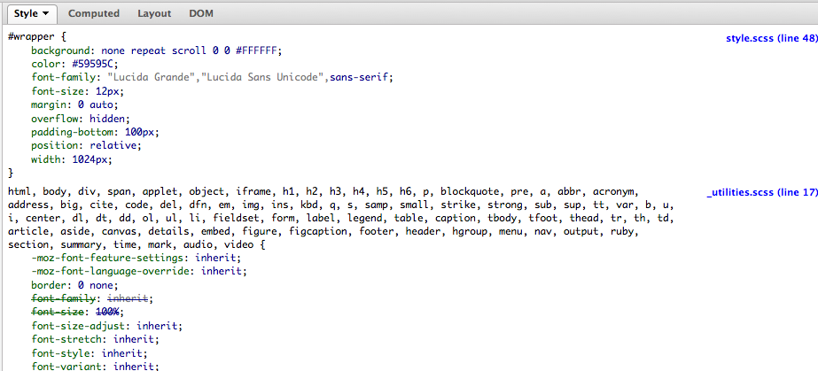The image size is (818, 371).
Task: Click the font-stretch property name
Action: point(66,339)
